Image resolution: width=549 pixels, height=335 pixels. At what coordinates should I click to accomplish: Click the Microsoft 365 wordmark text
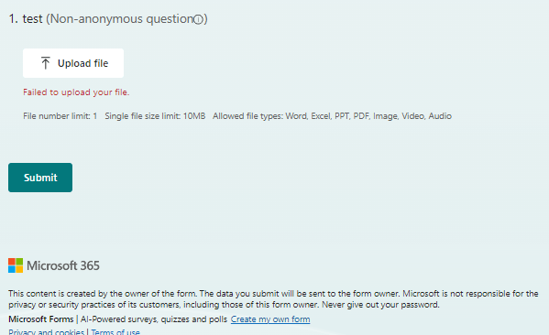click(x=63, y=265)
